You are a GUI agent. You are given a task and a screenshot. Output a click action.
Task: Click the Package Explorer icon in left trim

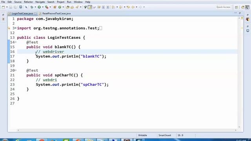point(4,19)
